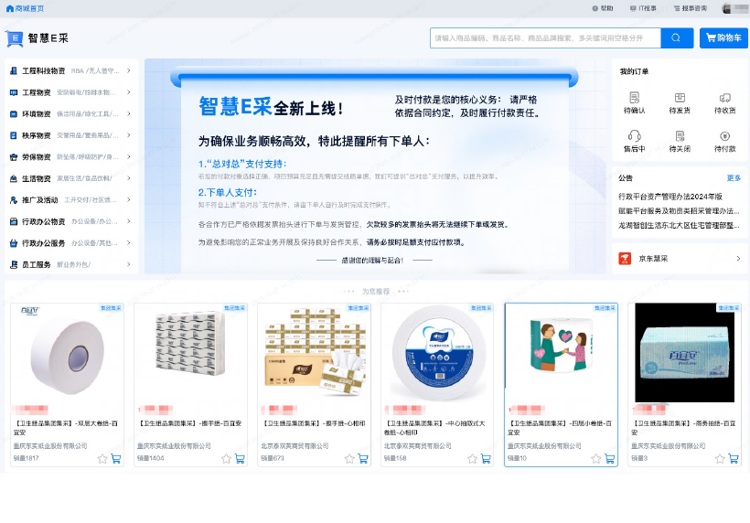This screenshot has height=523, width=750.
Task: Open the 待收货 orders icon
Action: pos(724,98)
